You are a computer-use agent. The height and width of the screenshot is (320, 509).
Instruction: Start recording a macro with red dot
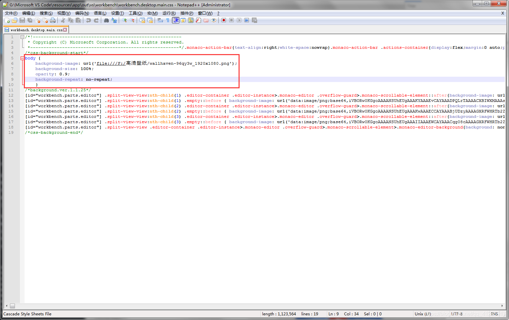tap(224, 20)
